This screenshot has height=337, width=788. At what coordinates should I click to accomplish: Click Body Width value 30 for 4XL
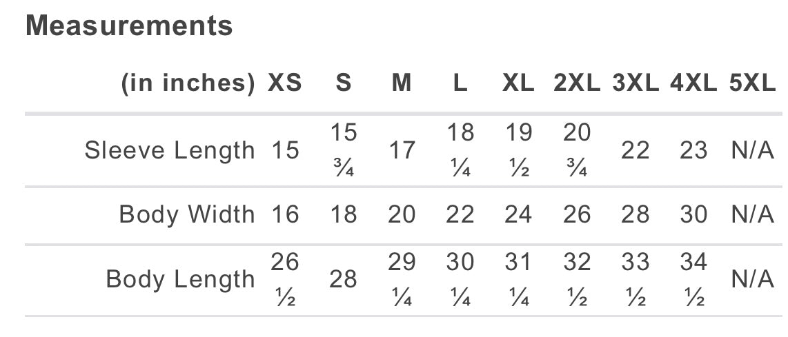click(x=693, y=215)
